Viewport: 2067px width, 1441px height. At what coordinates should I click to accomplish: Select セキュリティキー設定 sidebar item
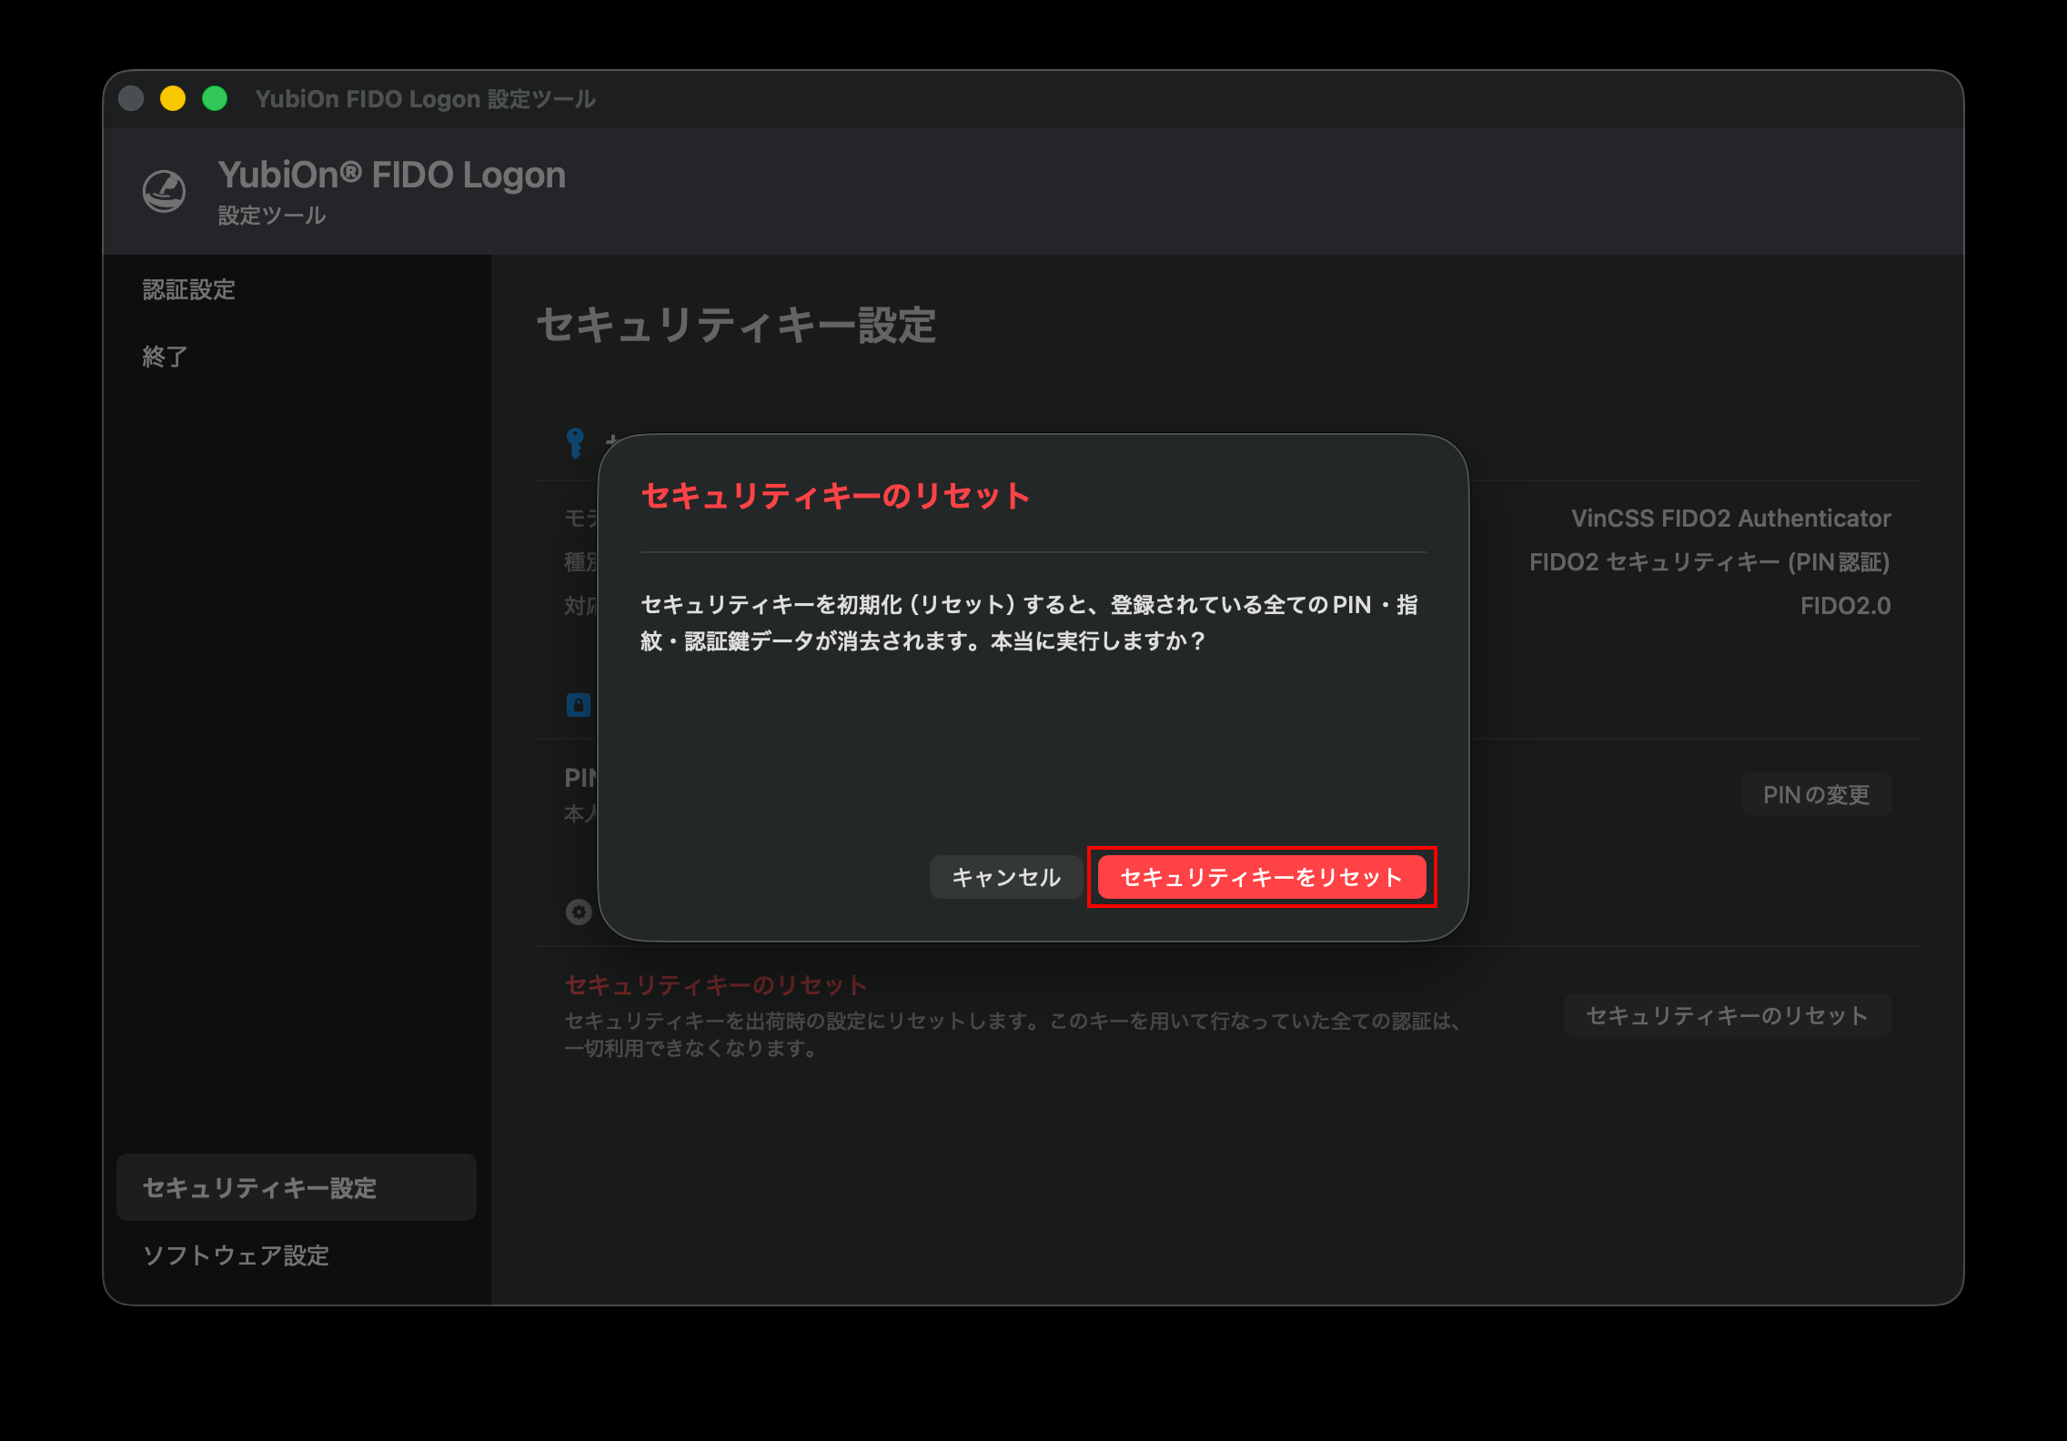tap(297, 1187)
